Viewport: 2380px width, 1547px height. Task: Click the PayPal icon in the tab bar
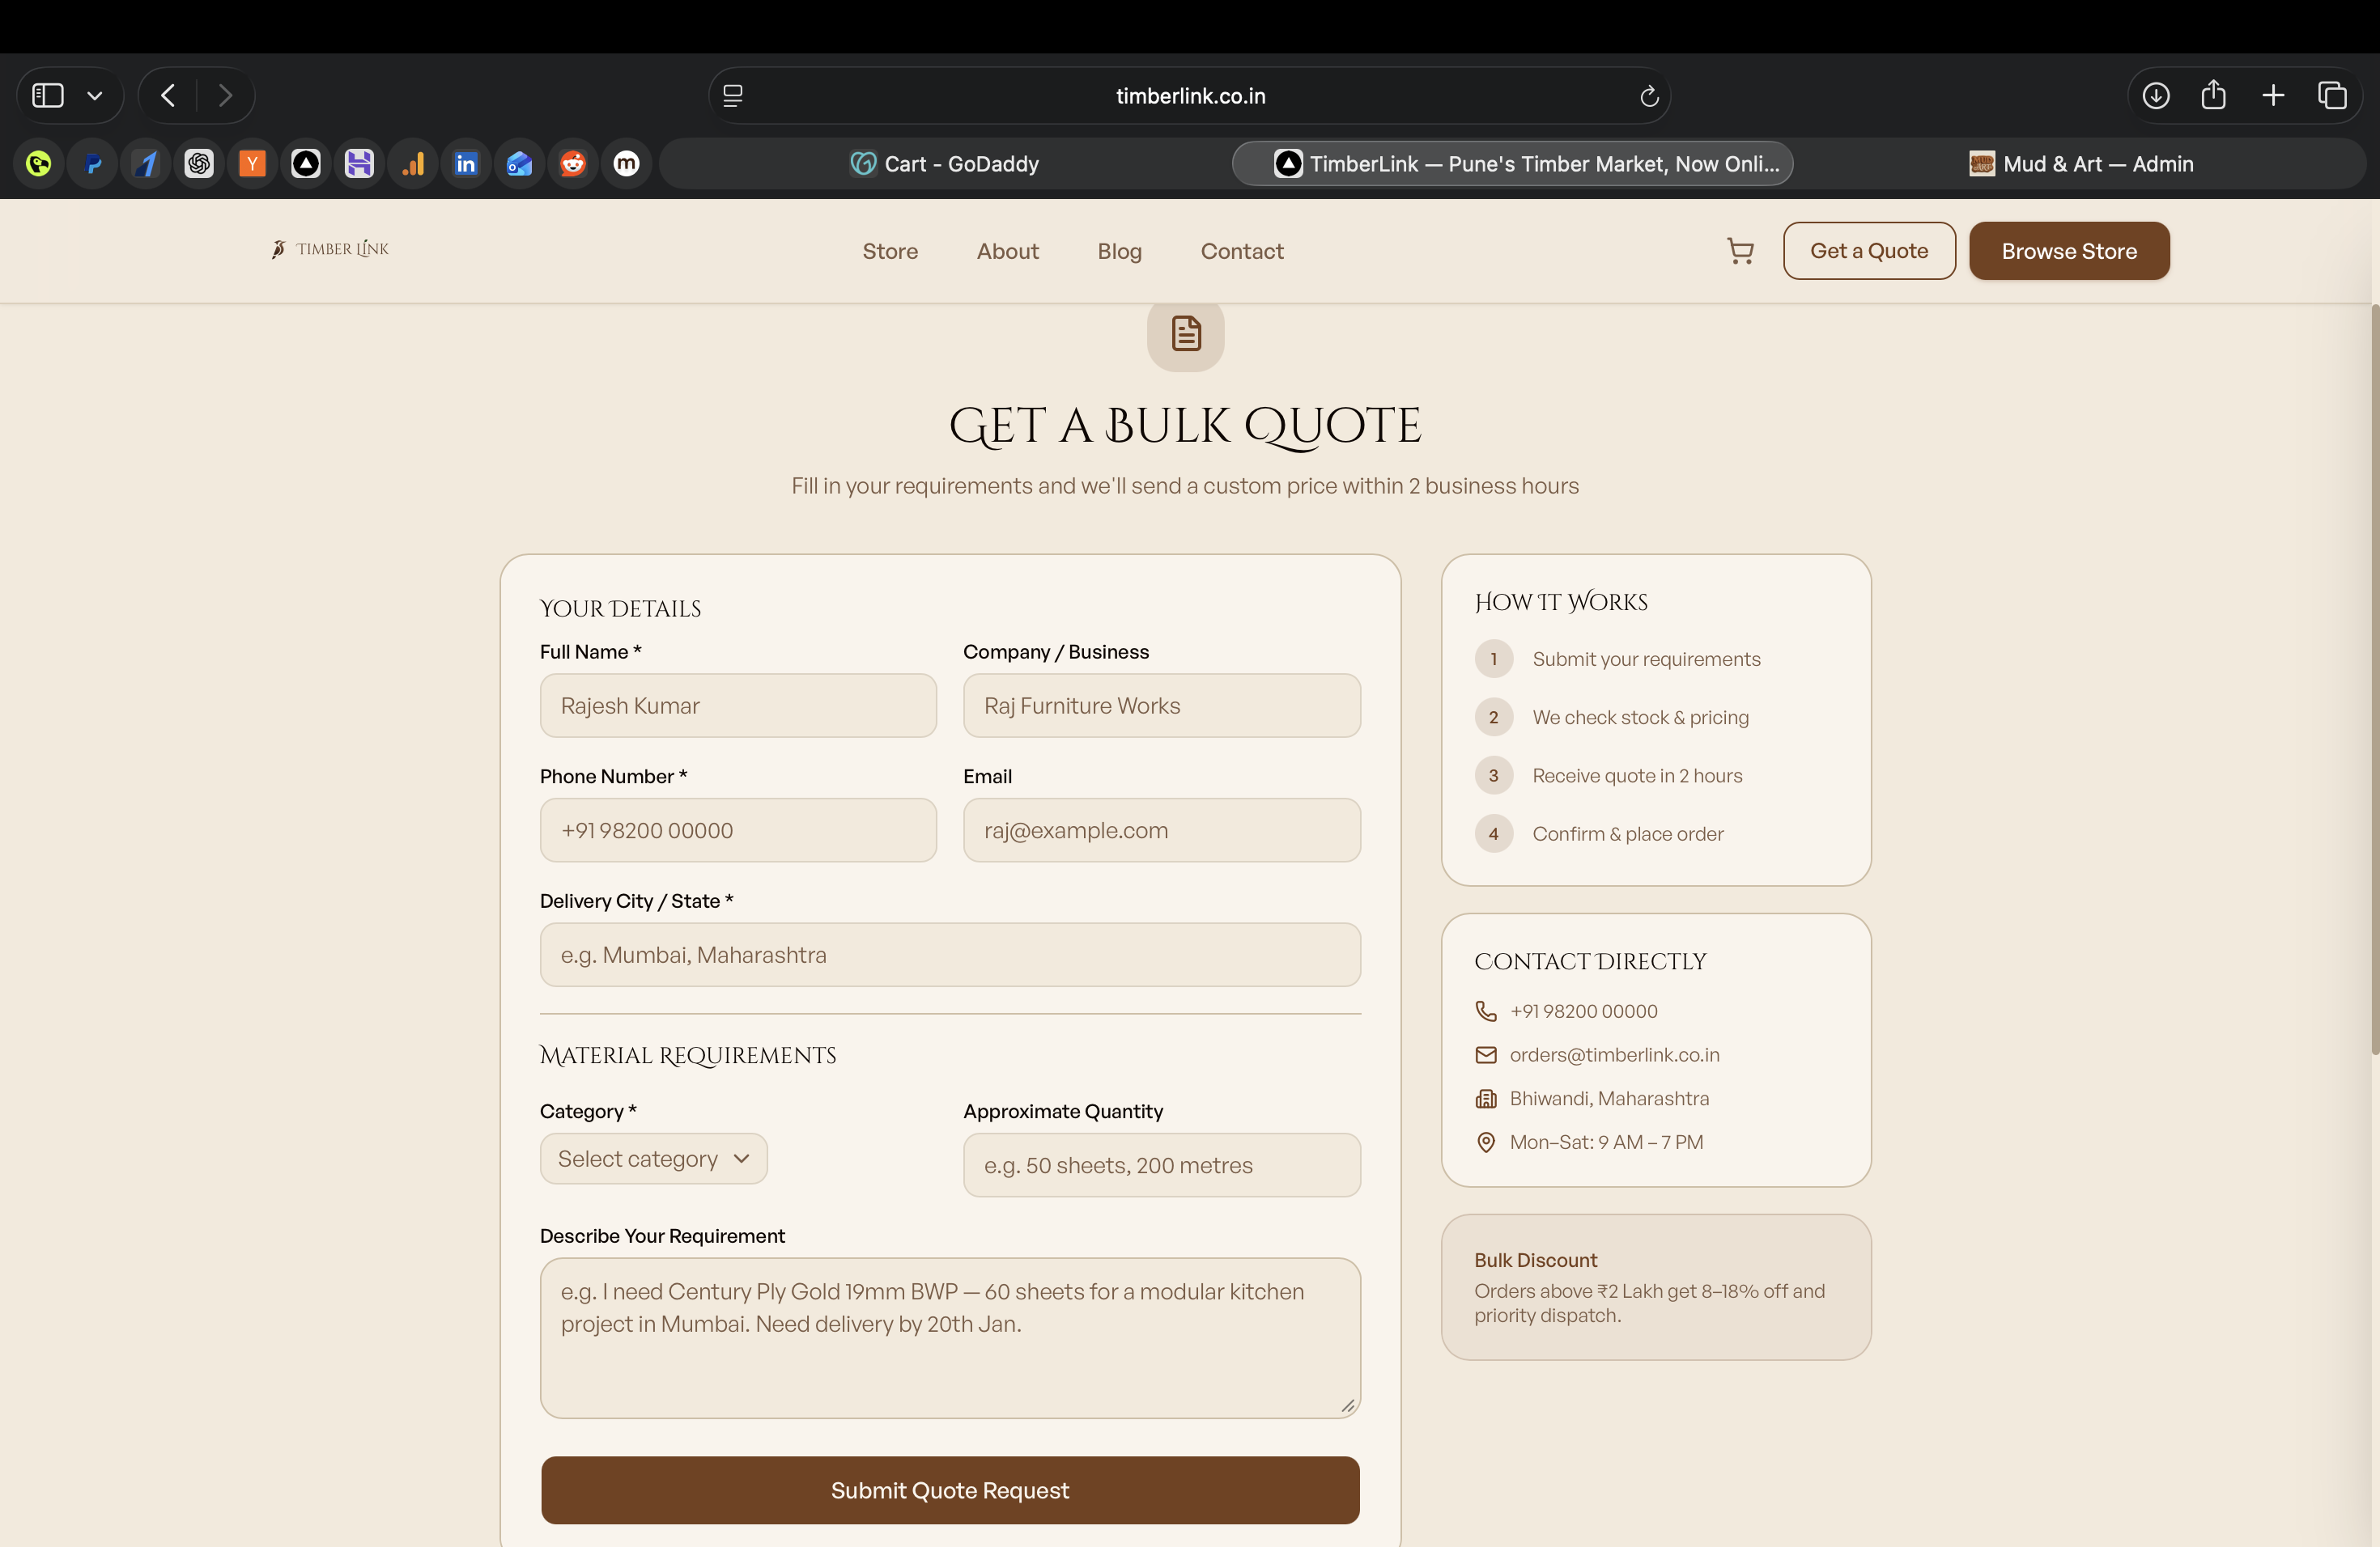(x=92, y=163)
